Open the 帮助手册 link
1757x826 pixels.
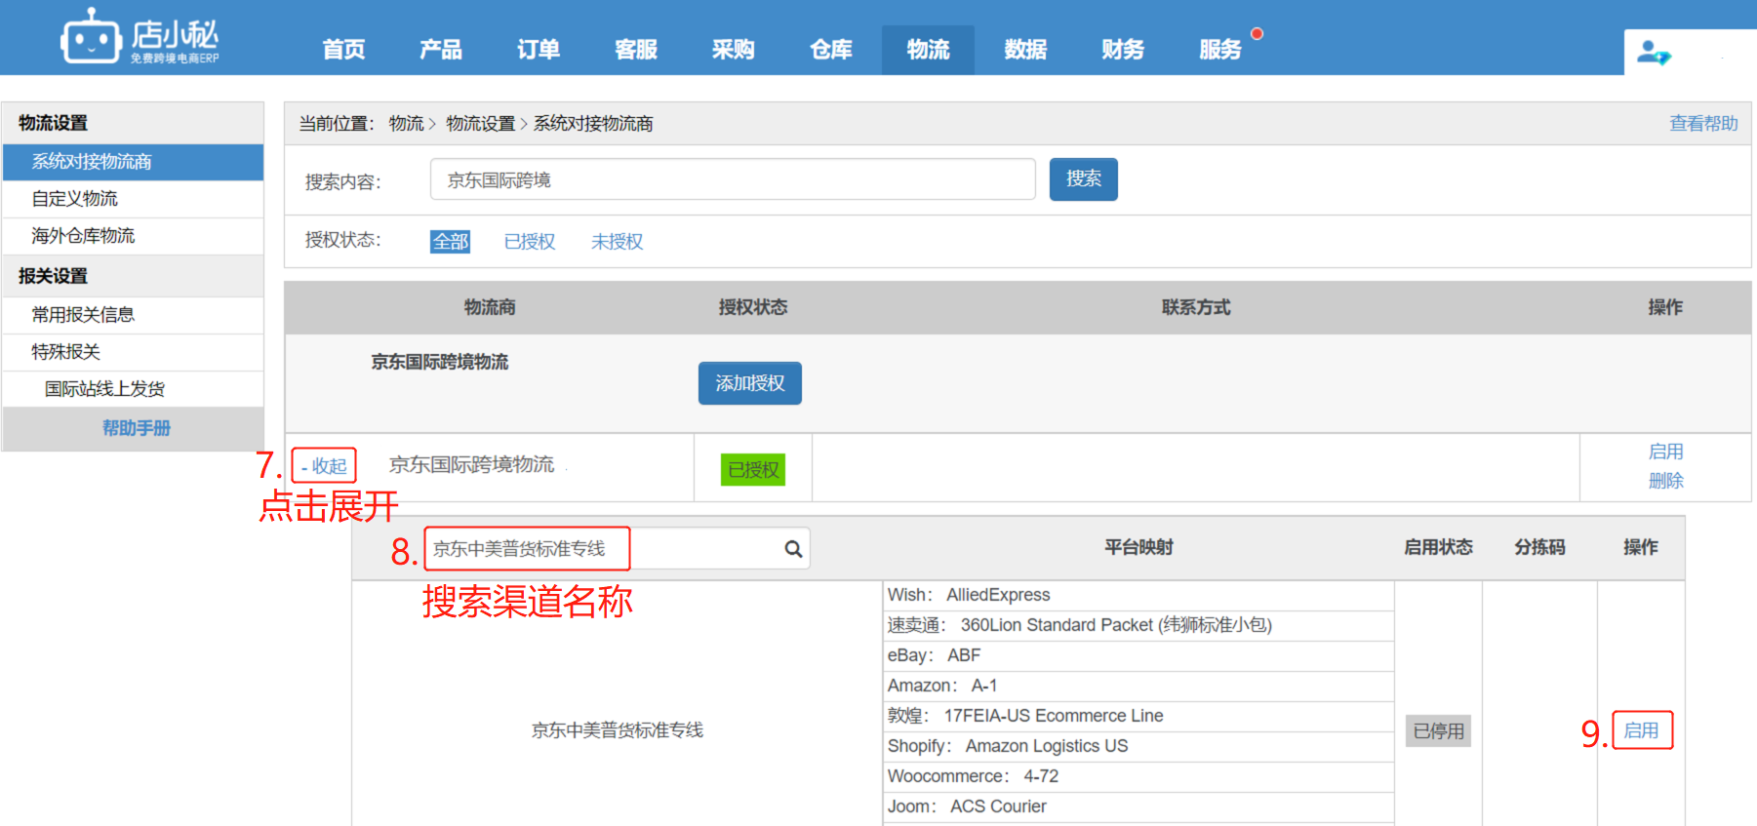(x=137, y=428)
